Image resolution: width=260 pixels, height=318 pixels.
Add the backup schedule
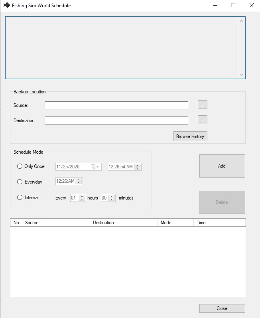(x=222, y=166)
